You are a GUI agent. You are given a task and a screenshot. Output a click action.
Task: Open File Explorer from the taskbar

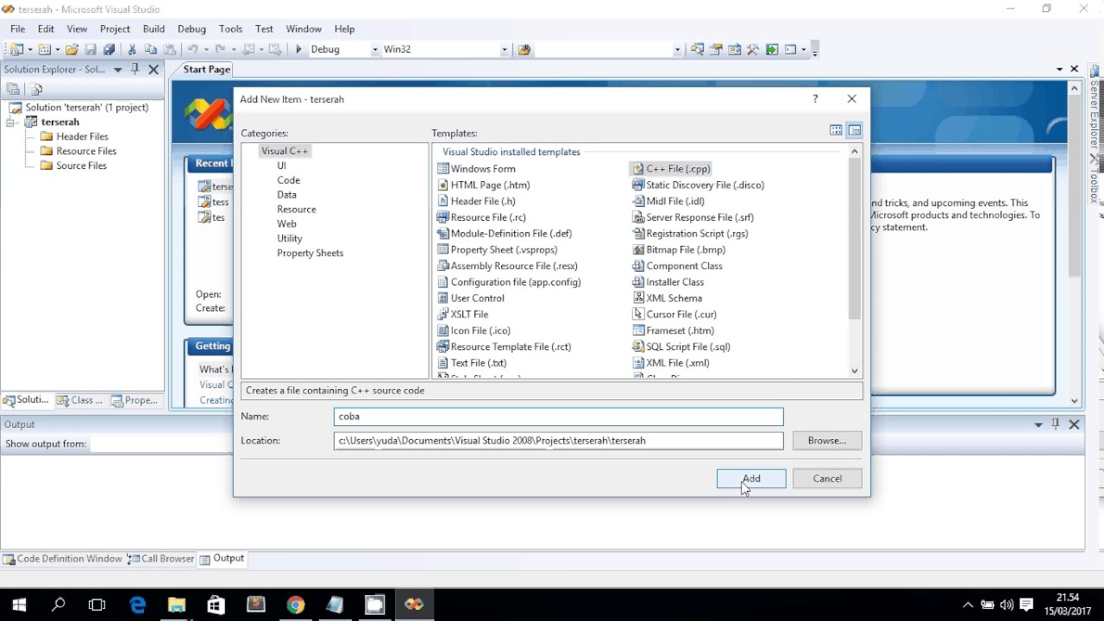(177, 605)
